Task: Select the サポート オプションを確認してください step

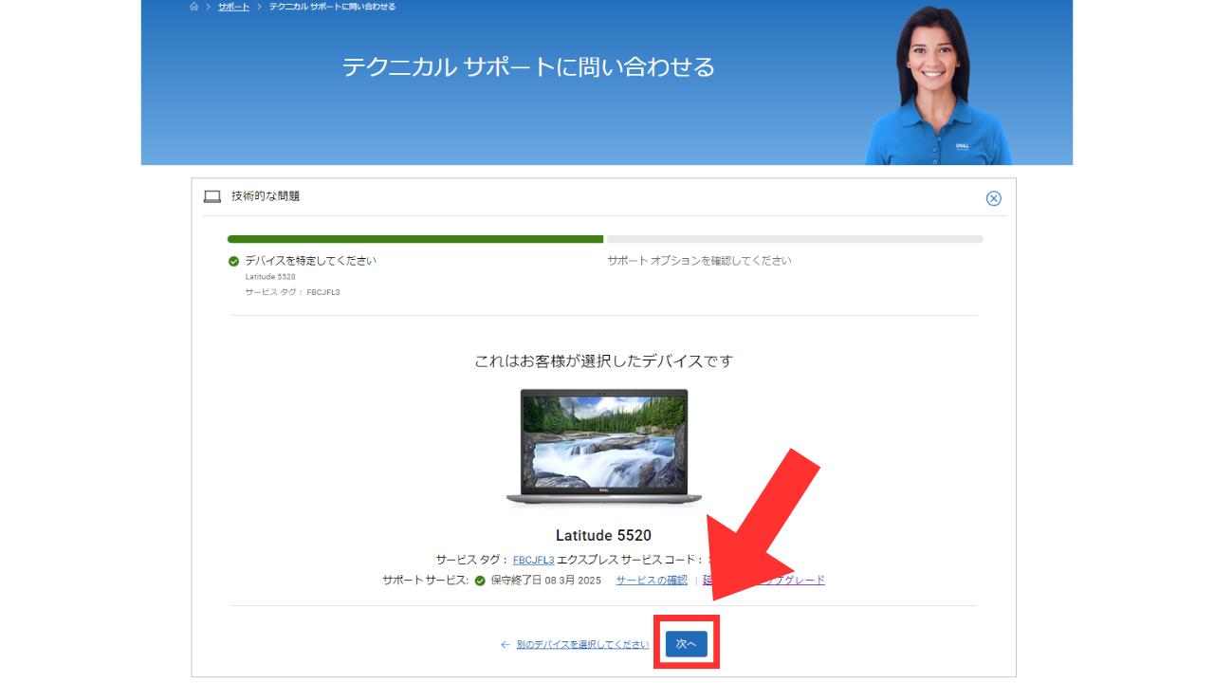Action: (699, 261)
